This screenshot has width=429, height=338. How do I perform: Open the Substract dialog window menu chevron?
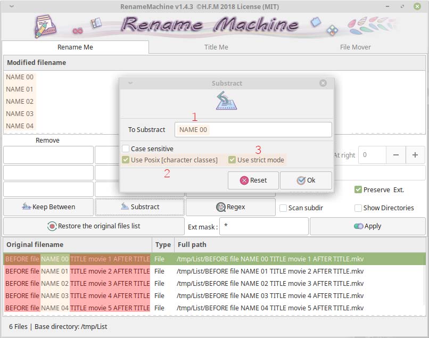point(130,83)
